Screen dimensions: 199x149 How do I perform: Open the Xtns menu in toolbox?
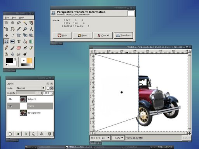pyautogui.click(x=14, y=17)
